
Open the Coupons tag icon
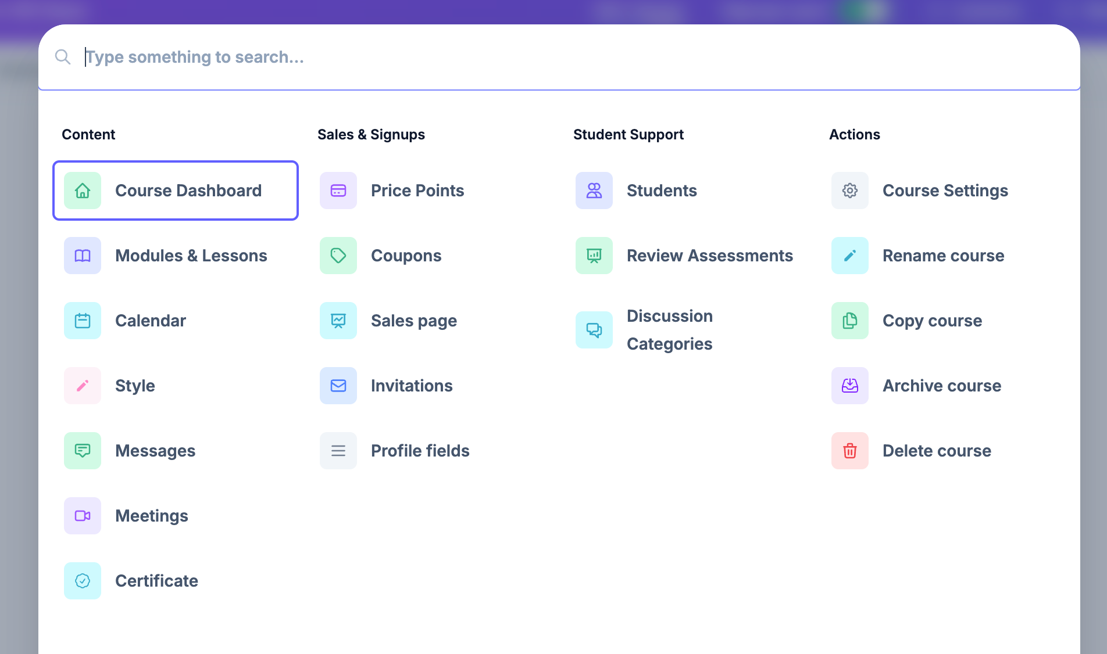click(x=338, y=256)
